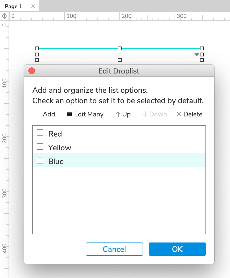
Task: Delete the selected list option
Action: [x=189, y=114]
